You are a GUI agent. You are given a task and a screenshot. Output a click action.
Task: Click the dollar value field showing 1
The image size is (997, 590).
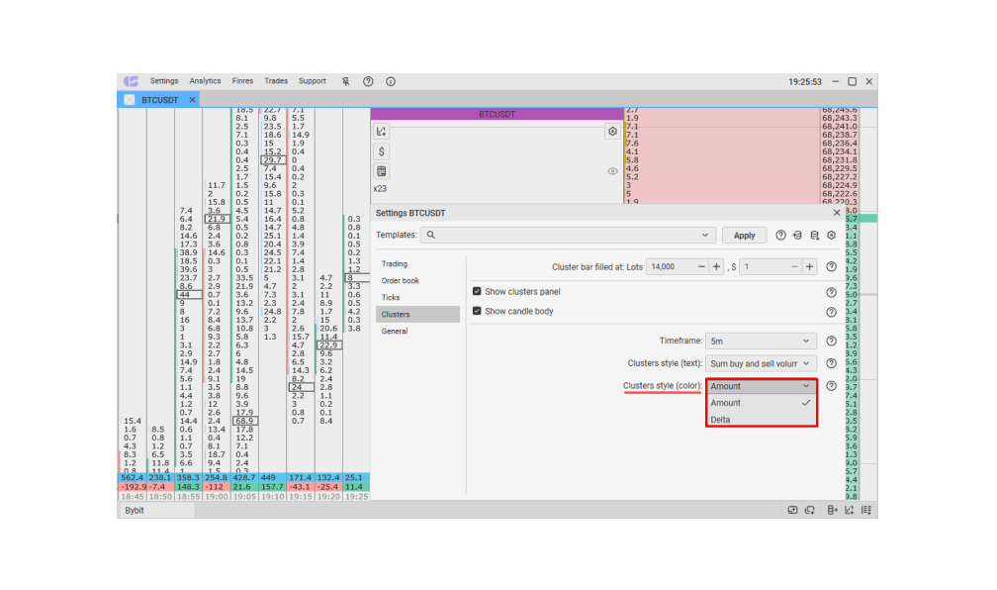[x=764, y=266]
